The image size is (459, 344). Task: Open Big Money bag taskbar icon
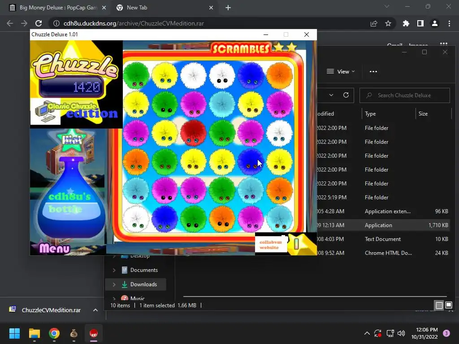(74, 333)
